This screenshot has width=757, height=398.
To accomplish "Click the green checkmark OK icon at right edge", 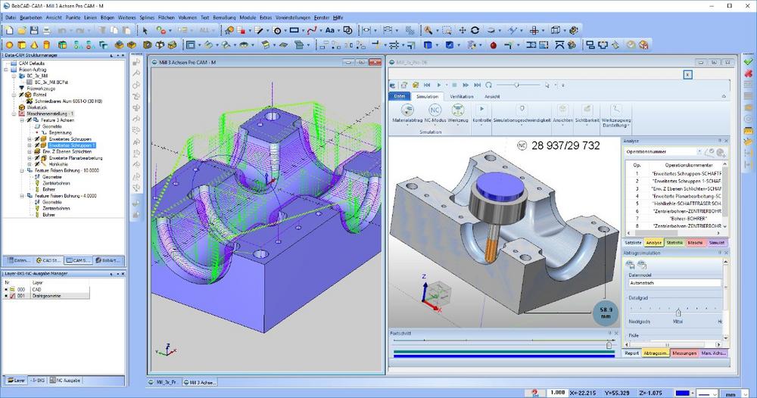I will pos(749,62).
